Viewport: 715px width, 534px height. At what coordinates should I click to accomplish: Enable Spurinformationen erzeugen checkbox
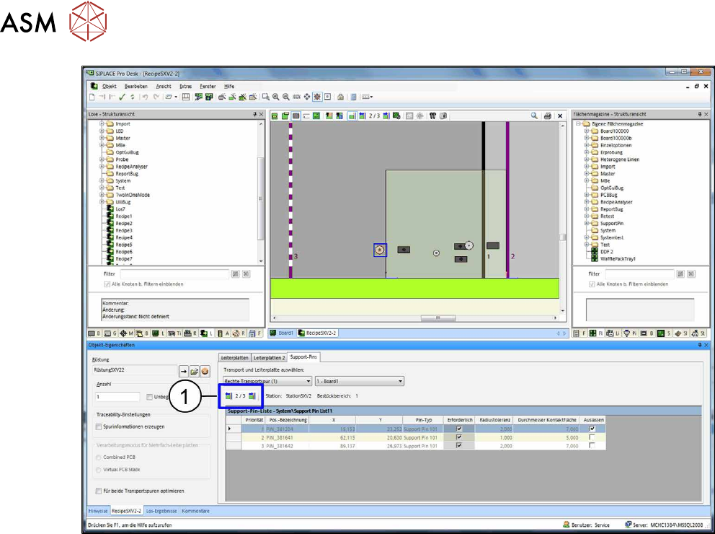[x=100, y=428]
